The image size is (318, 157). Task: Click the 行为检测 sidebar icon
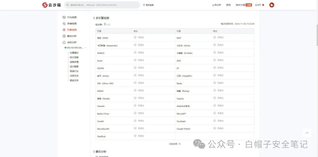point(64,17)
